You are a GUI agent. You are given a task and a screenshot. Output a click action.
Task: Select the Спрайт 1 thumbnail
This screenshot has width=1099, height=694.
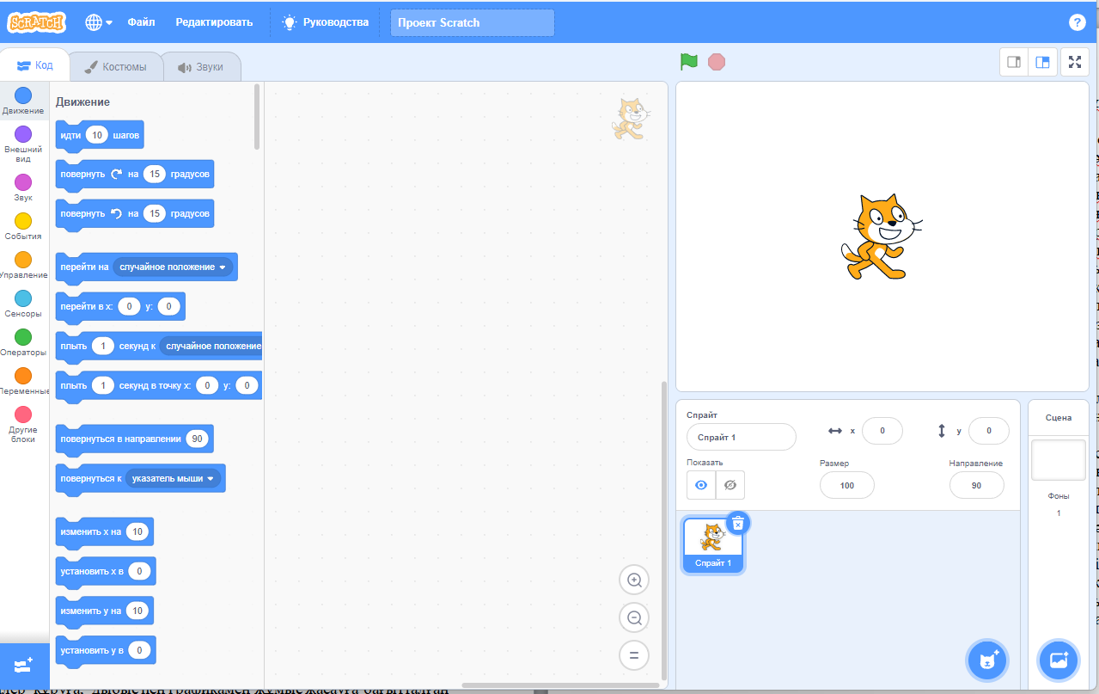[x=712, y=544]
